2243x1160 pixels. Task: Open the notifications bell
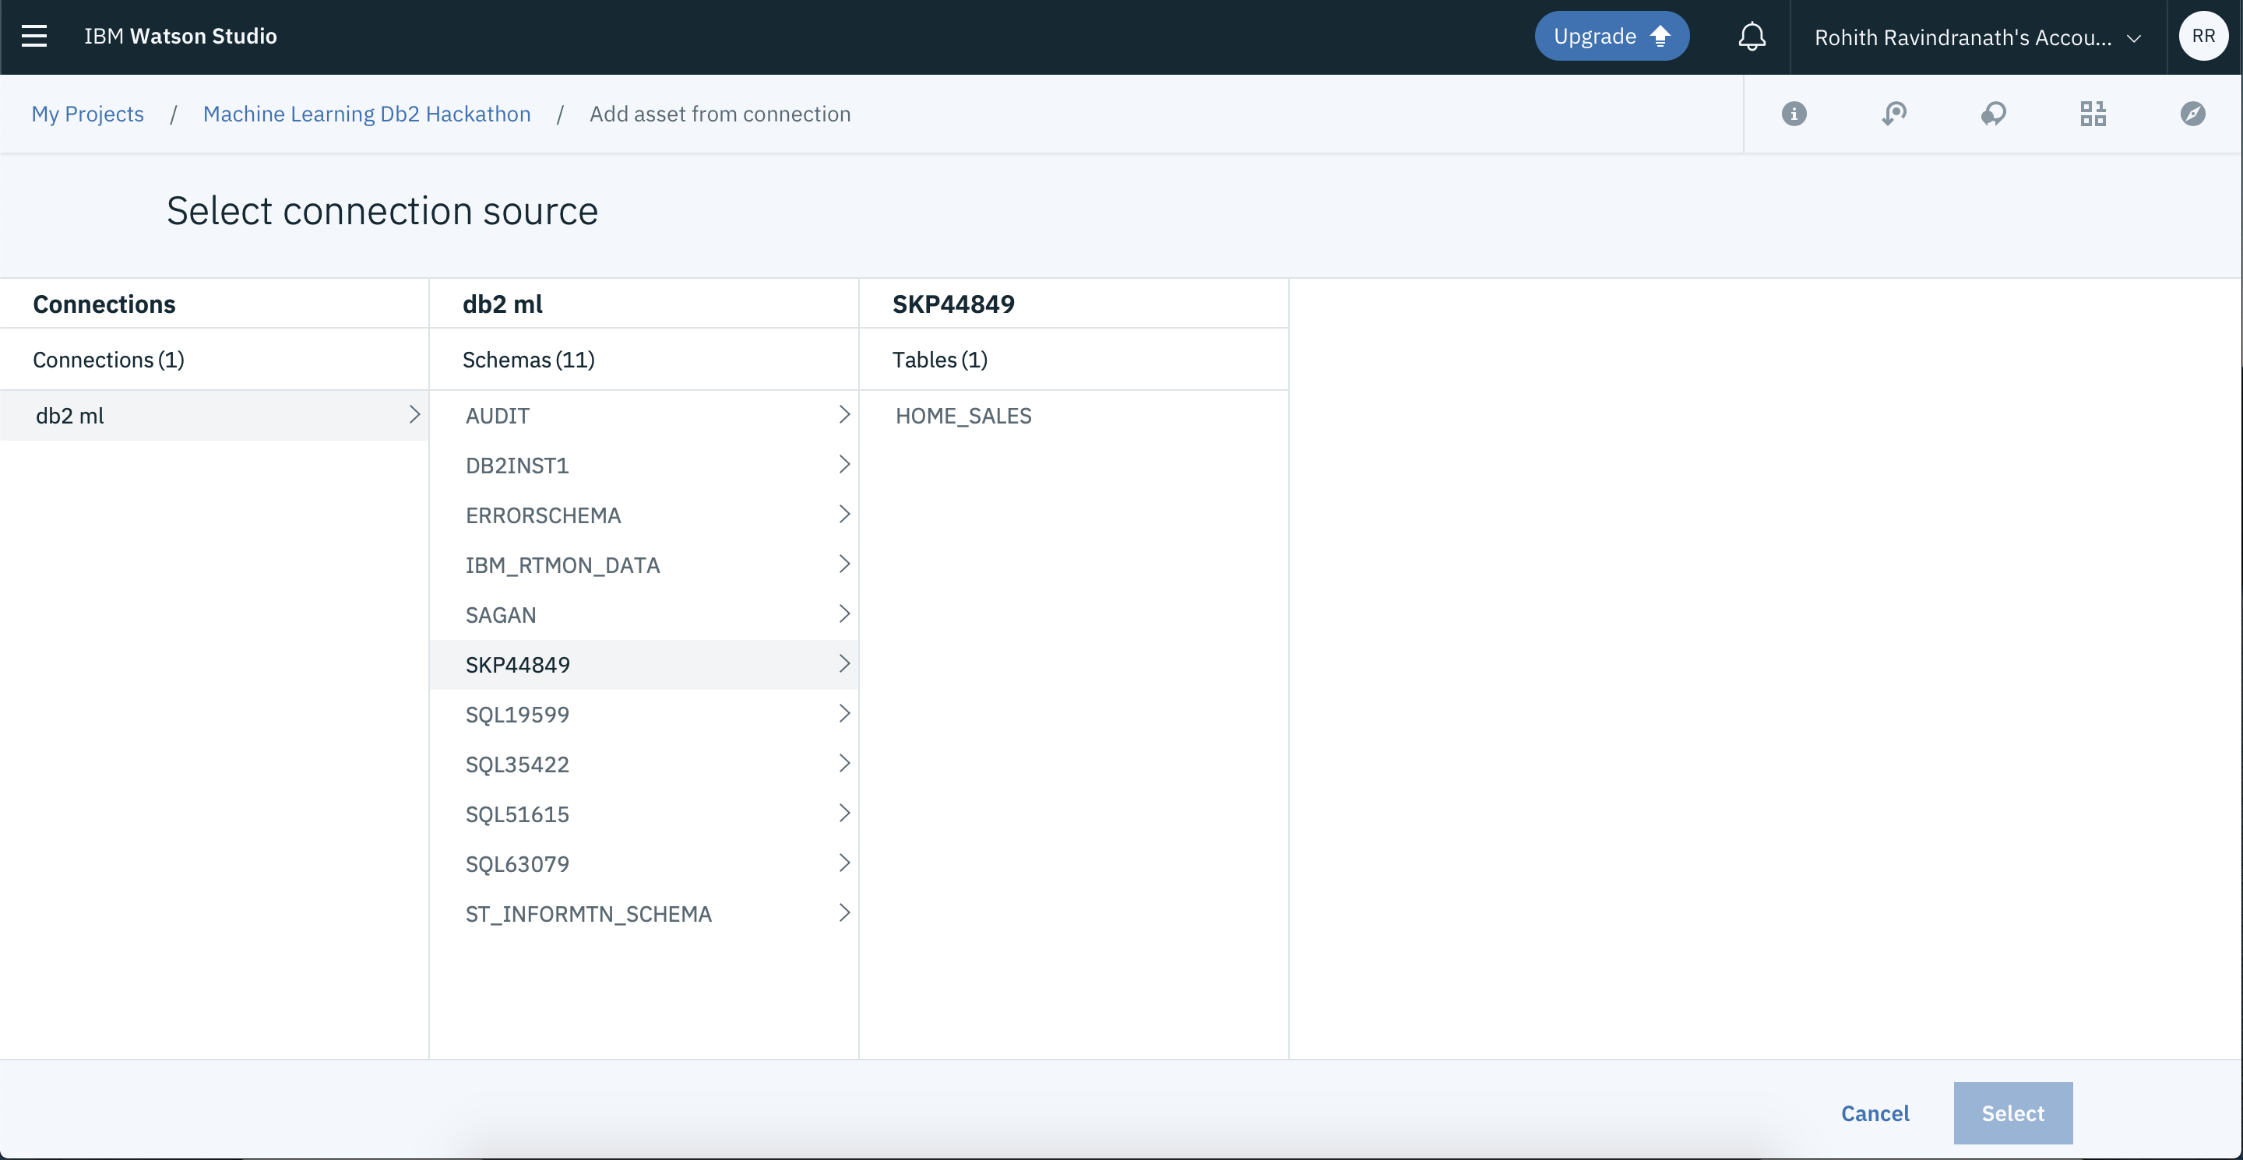click(x=1752, y=37)
